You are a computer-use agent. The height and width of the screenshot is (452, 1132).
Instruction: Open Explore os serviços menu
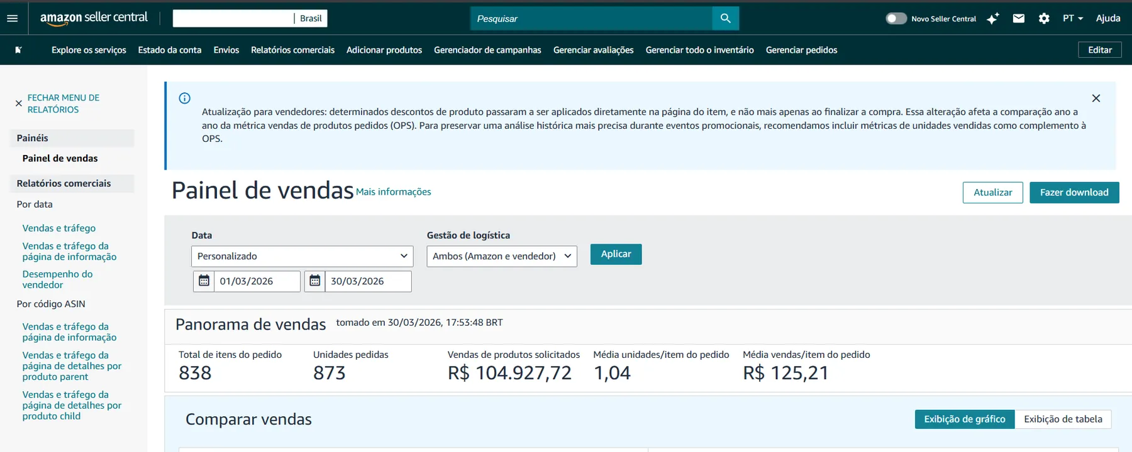[x=89, y=50]
